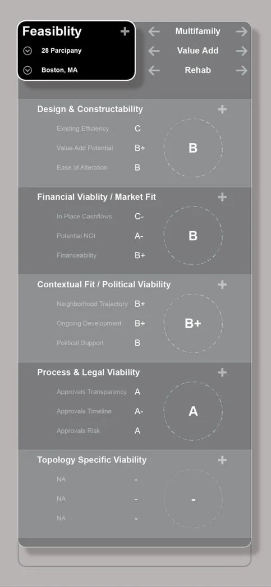
Task: Open the 28 Parcipany dropdown chevron
Action: point(27,51)
